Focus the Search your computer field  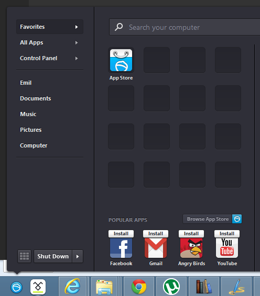pyautogui.click(x=185, y=27)
